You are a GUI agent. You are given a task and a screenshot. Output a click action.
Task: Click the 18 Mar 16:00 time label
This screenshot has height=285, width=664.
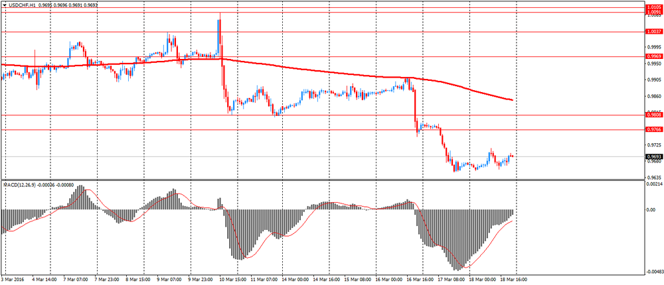[x=513, y=280]
